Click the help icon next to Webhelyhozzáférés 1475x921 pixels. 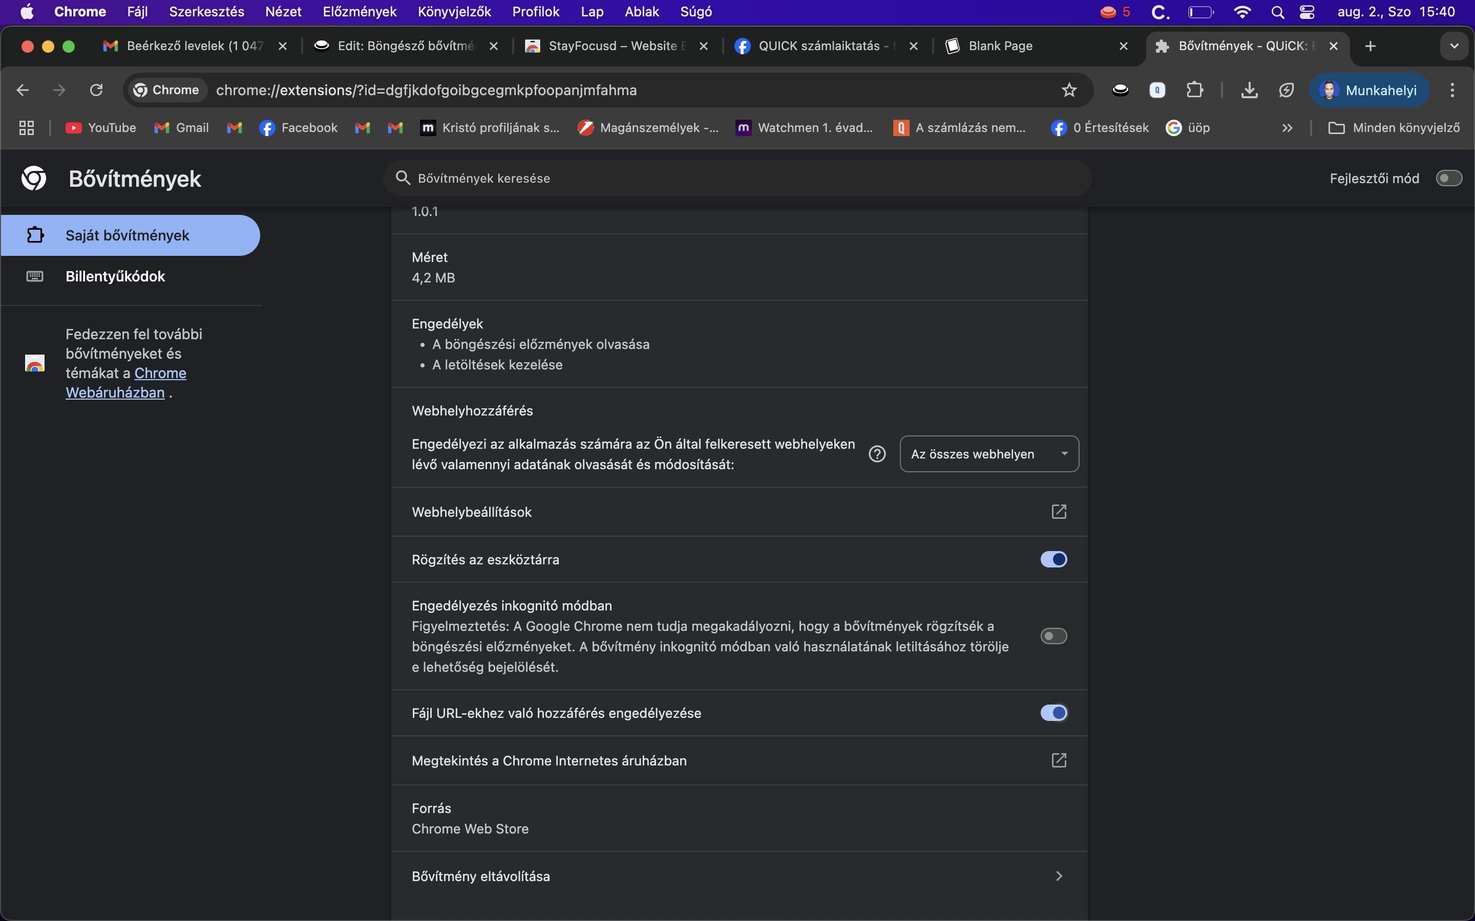876,454
